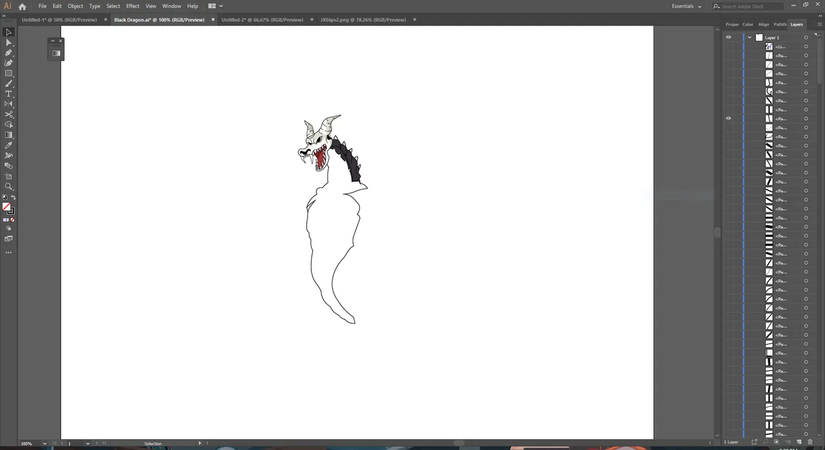This screenshot has height=450, width=825.
Task: Open the Object menu
Action: (x=75, y=6)
